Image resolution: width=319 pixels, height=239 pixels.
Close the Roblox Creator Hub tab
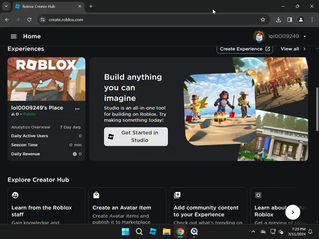click(x=80, y=7)
